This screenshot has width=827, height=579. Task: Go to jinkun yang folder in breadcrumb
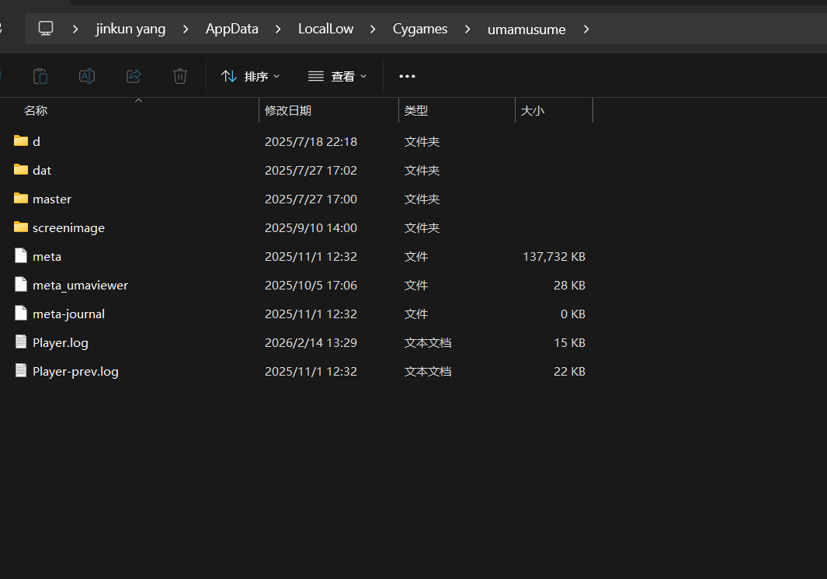tap(130, 29)
